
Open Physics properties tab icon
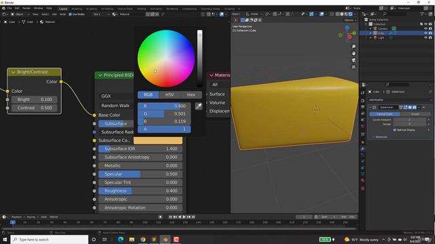pyautogui.click(x=362, y=161)
